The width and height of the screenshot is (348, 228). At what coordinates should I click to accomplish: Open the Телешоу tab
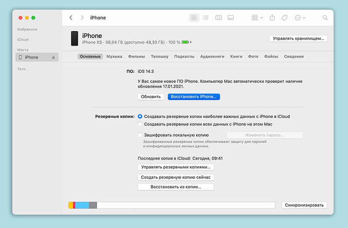pyautogui.click(x=160, y=56)
